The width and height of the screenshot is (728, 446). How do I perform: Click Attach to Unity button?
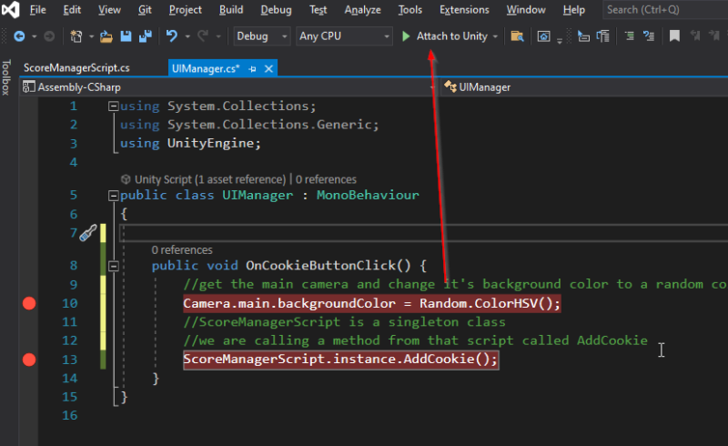pos(451,36)
